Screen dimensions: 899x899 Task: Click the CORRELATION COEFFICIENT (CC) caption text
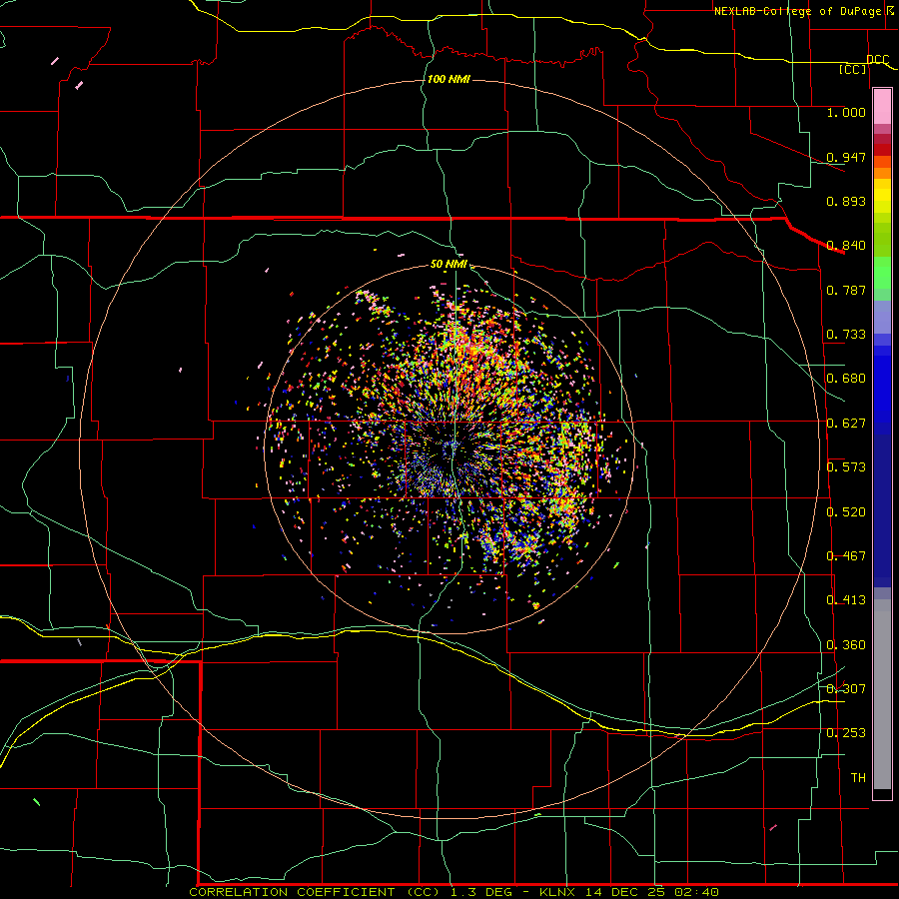[x=316, y=892]
